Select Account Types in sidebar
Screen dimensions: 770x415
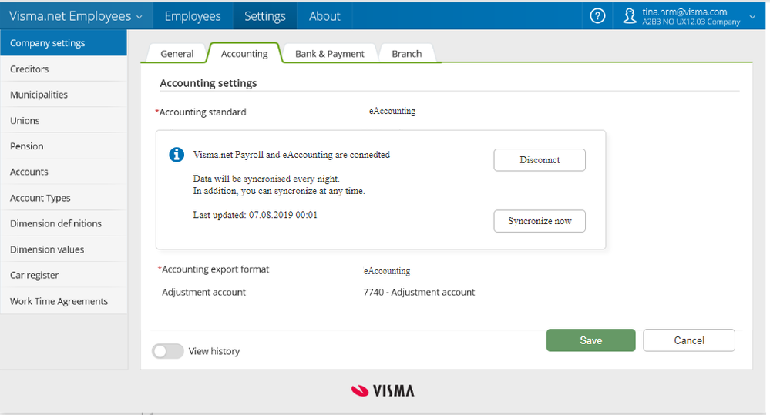(63, 198)
